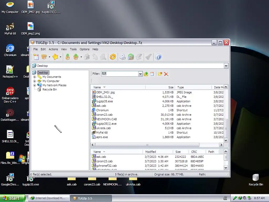
Task: Open the orange gear settings icon
Action: [113, 57]
